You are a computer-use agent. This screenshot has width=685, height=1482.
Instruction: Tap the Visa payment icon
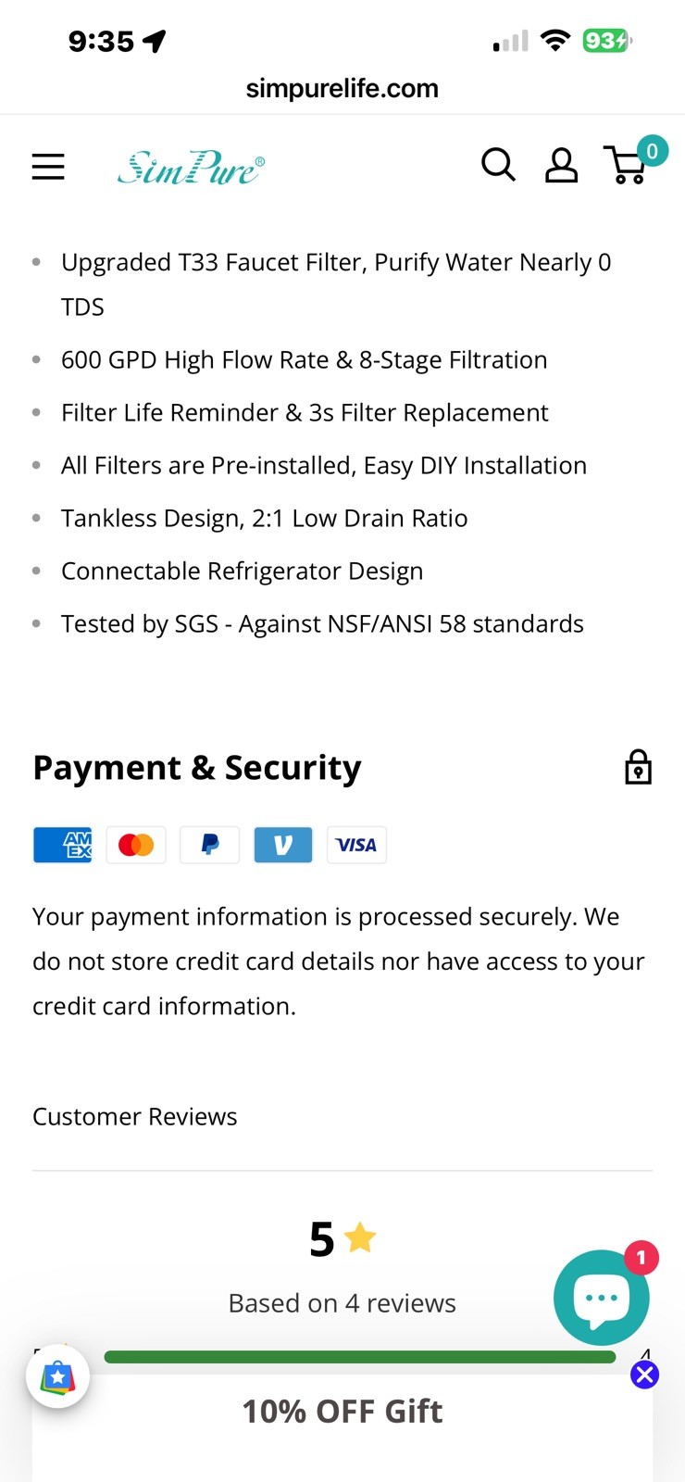pos(356,845)
